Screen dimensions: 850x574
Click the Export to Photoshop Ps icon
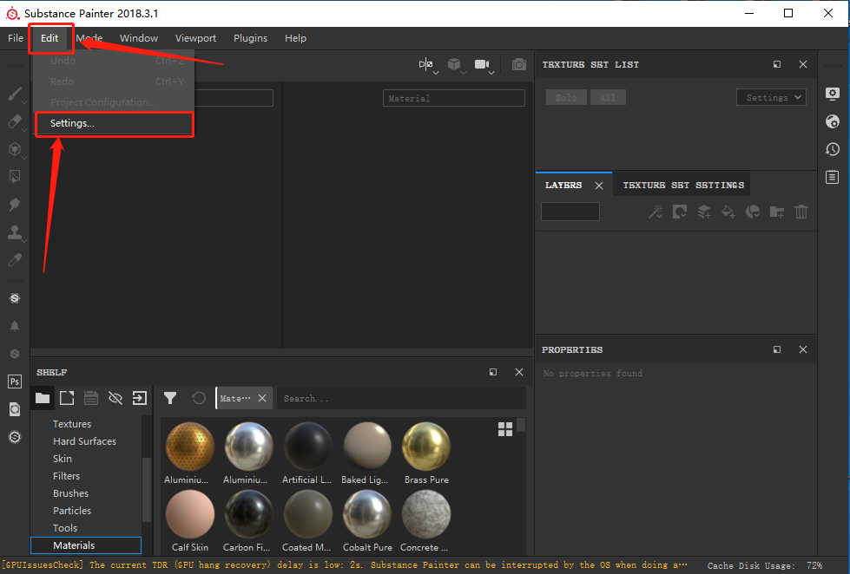[15, 382]
